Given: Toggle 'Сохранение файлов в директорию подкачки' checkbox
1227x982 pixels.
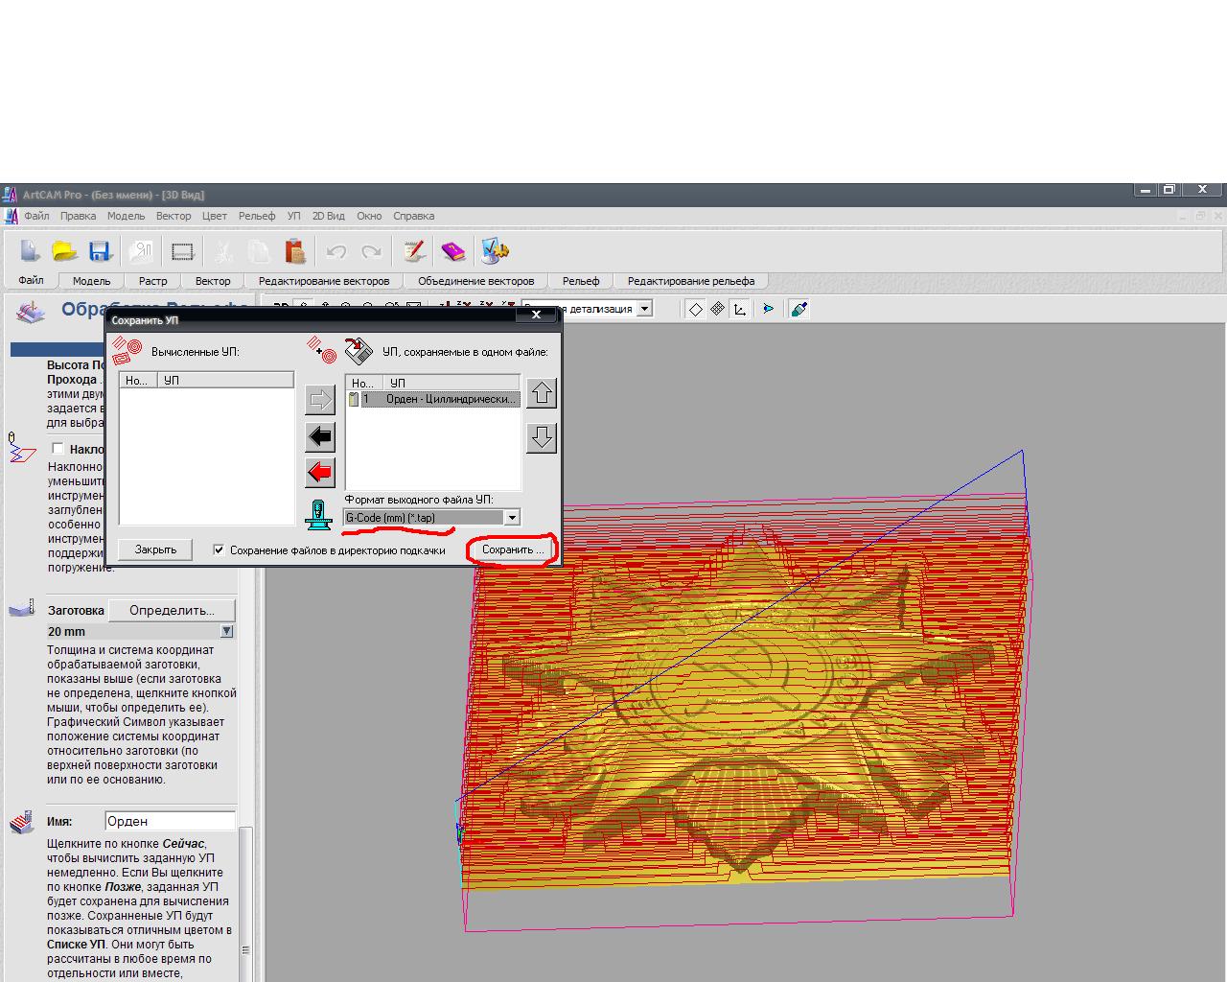Looking at the screenshot, I should (219, 549).
